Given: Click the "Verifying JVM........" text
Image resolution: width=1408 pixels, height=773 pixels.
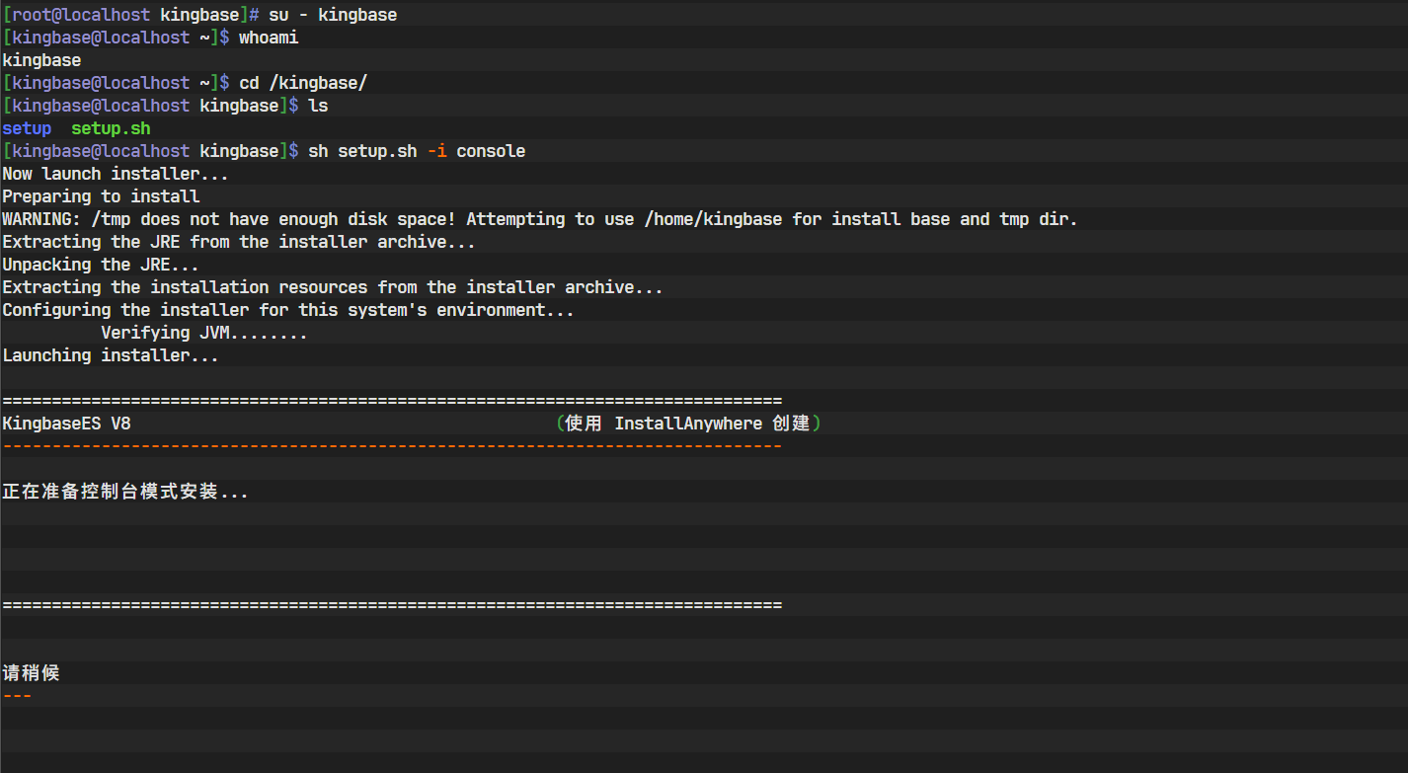Looking at the screenshot, I should 203,333.
